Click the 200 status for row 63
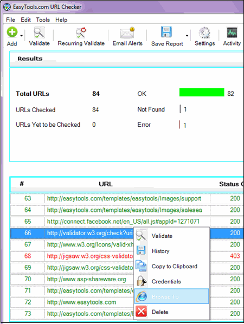244x324 pixels. [235, 198]
